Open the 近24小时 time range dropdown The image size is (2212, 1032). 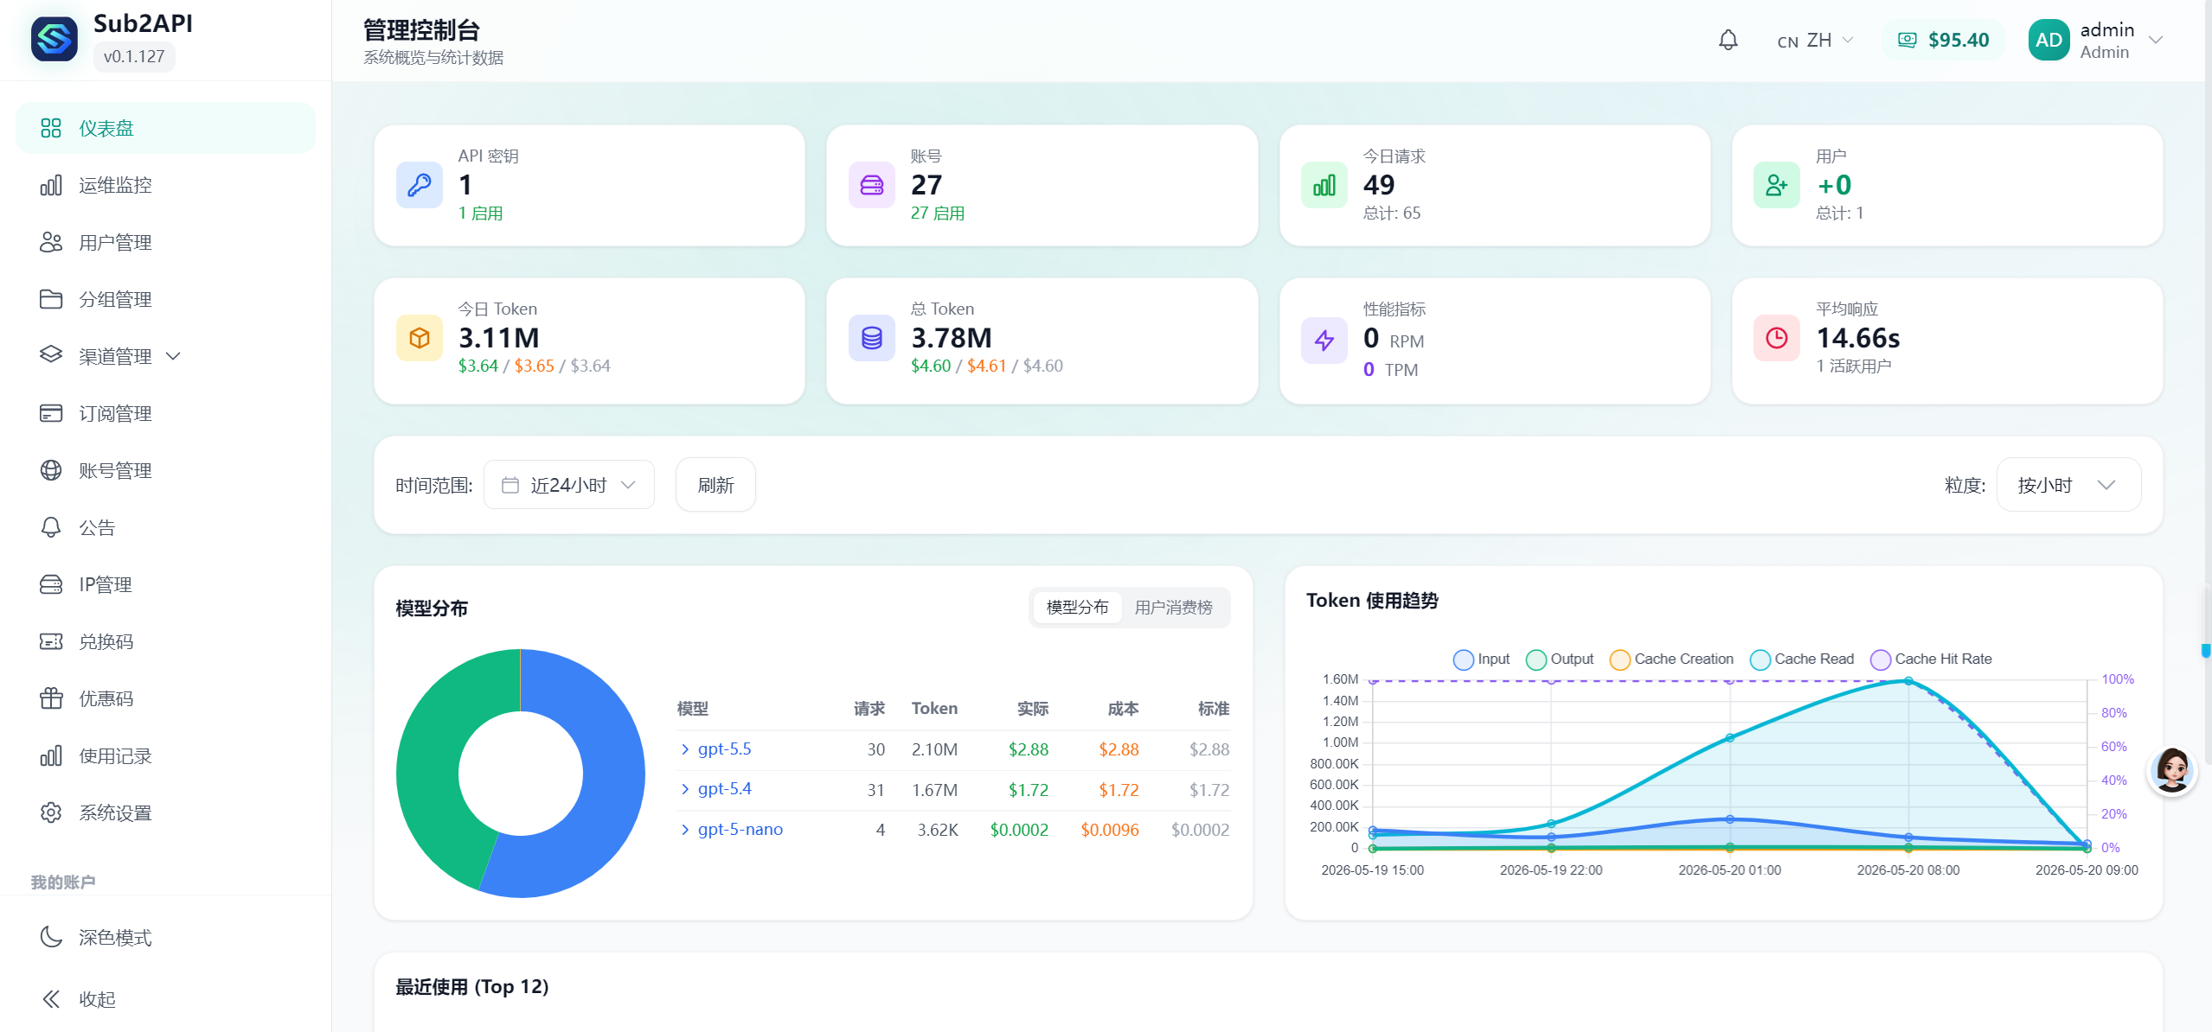pyautogui.click(x=569, y=485)
